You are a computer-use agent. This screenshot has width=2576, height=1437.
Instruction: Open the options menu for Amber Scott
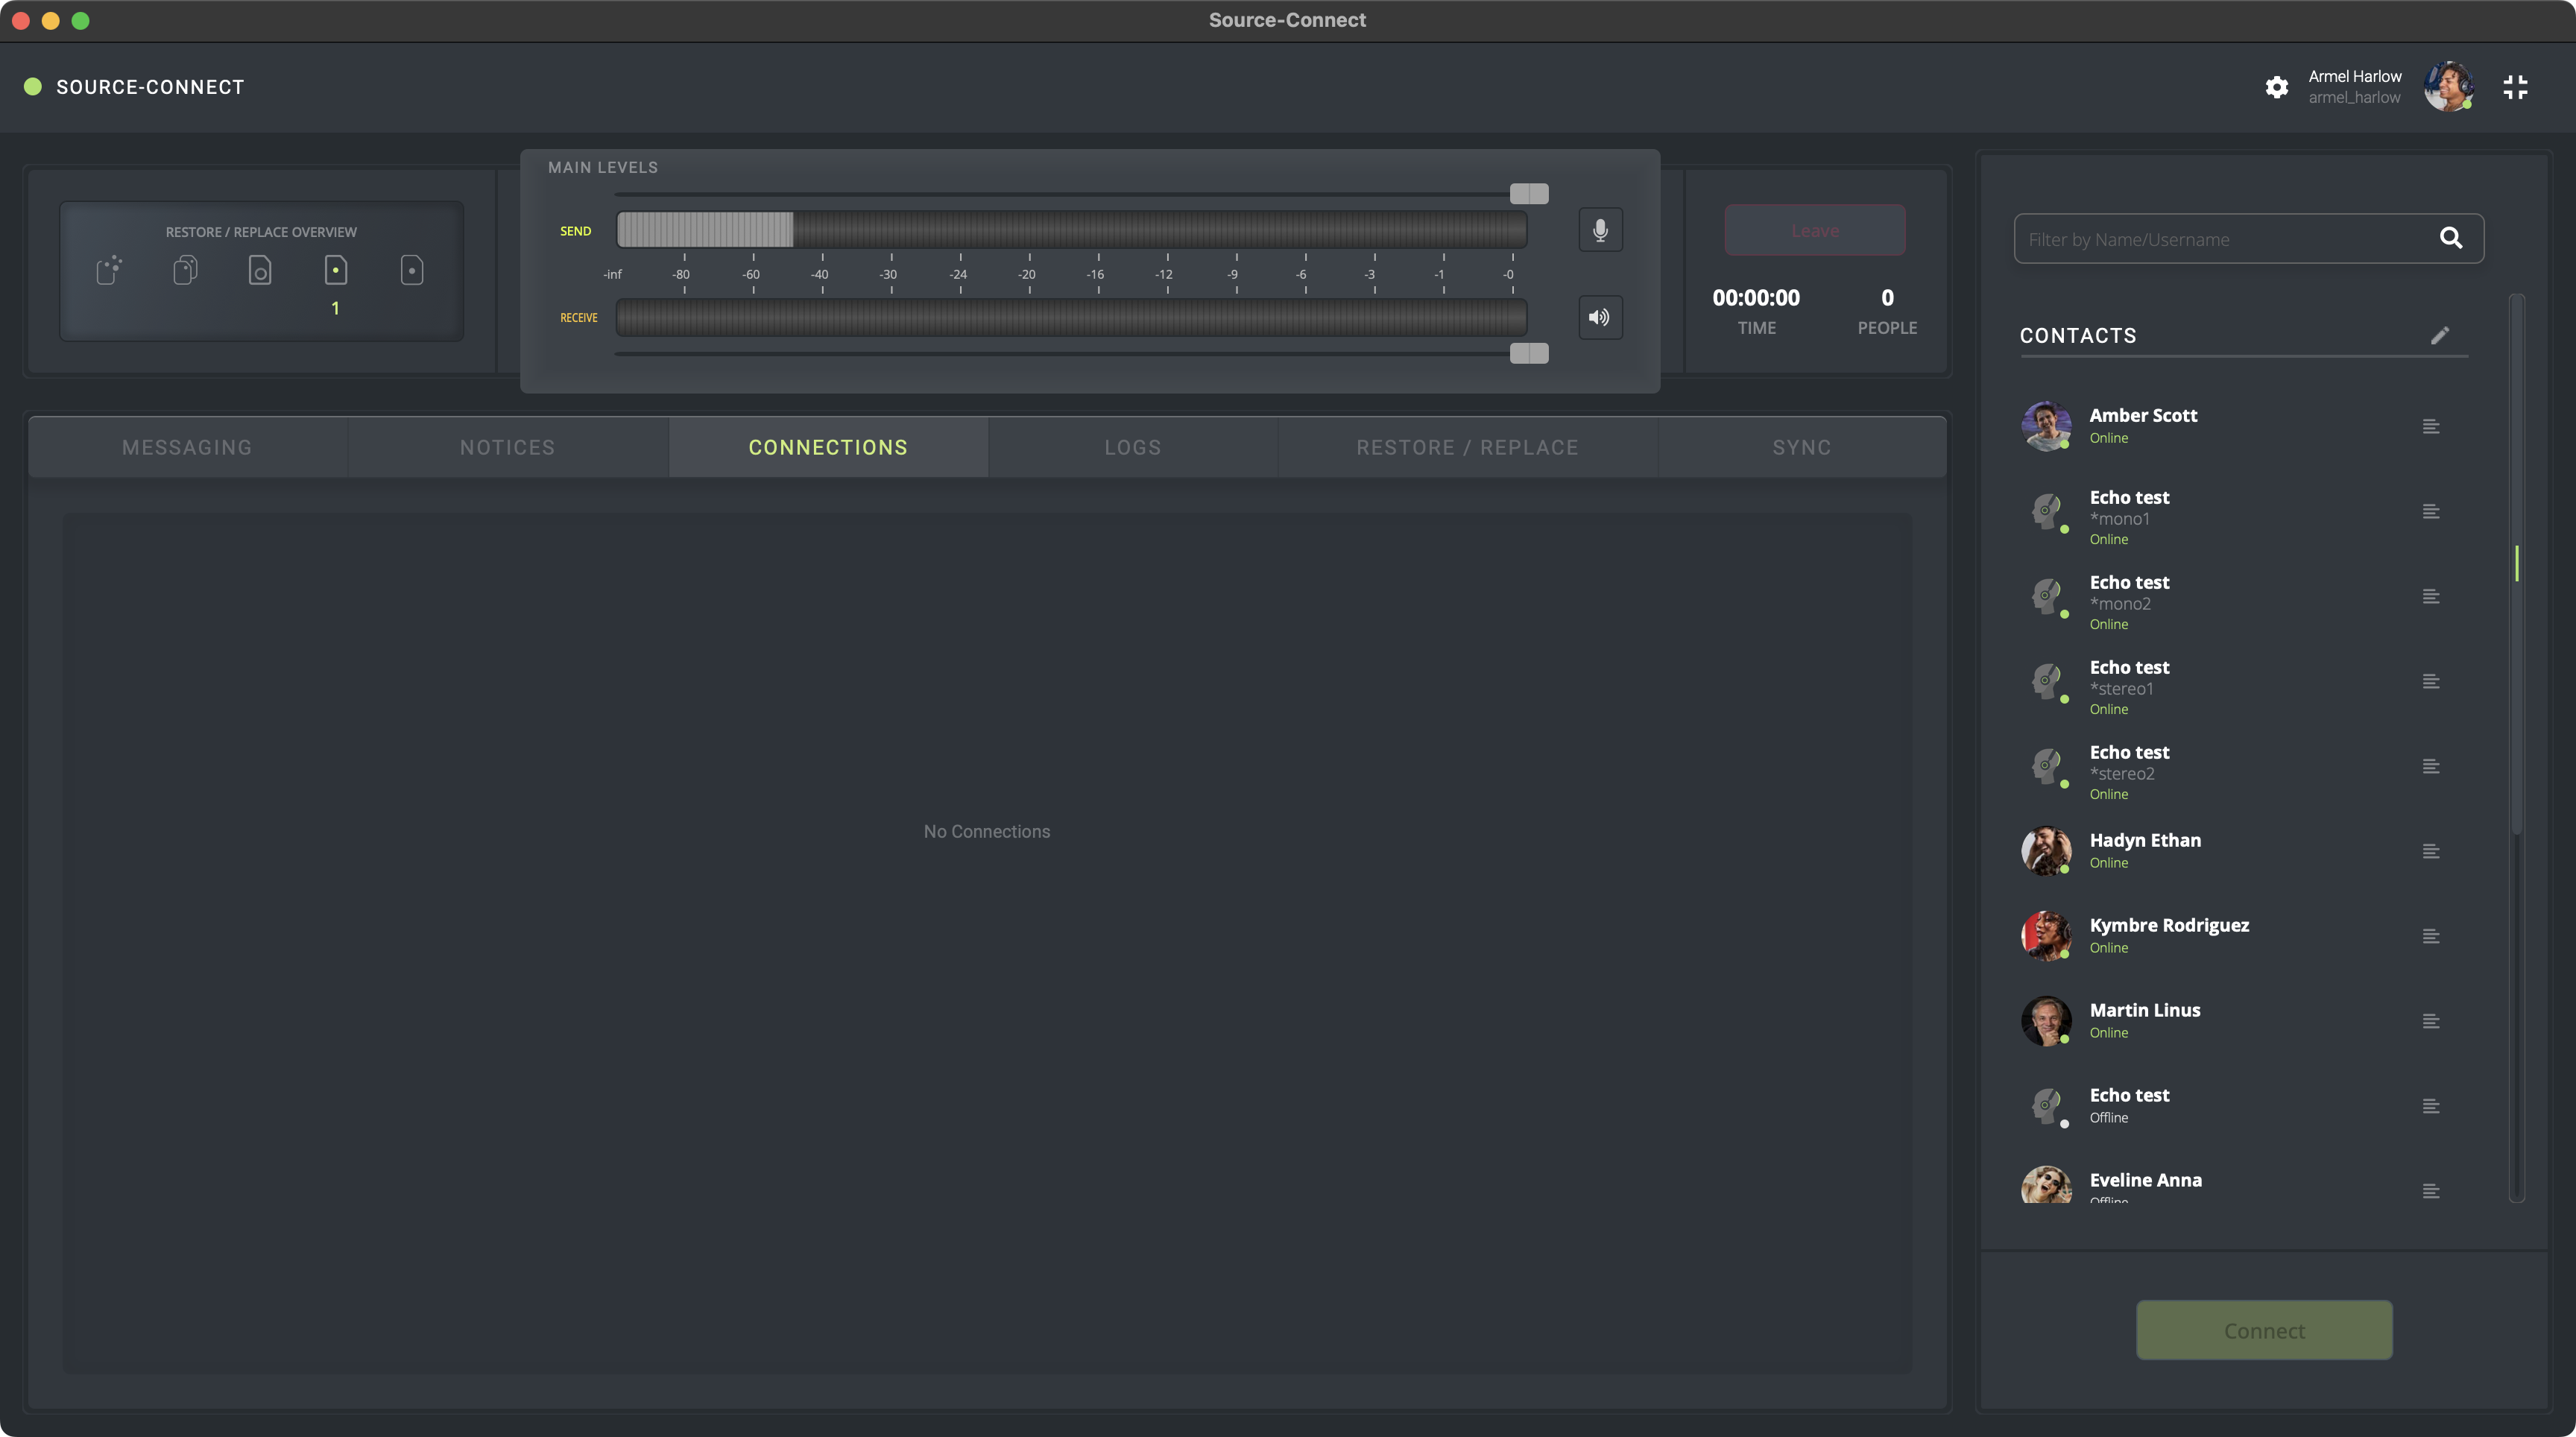pyautogui.click(x=2431, y=427)
